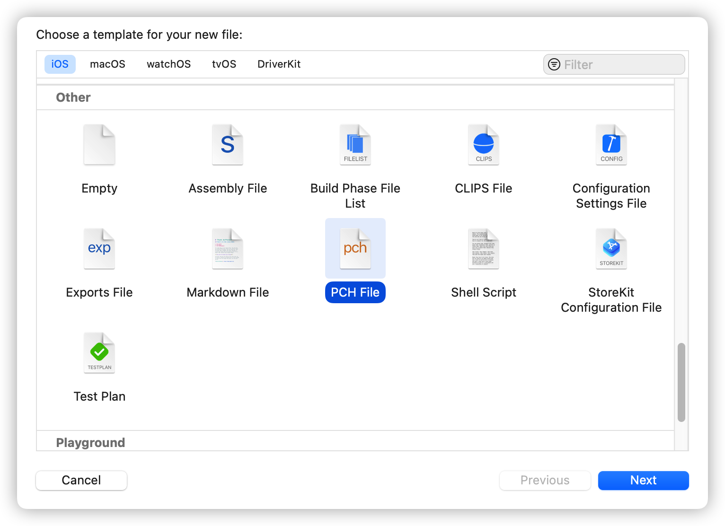Select the Empty file template icon
The width and height of the screenshot is (725, 526).
click(99, 145)
